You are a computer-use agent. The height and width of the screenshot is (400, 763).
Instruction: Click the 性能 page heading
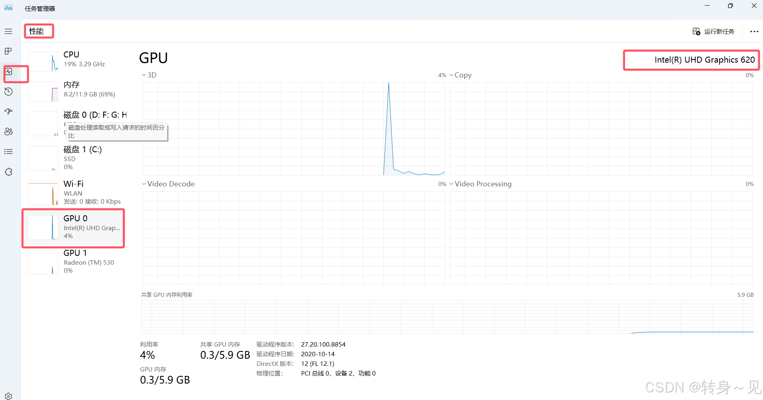click(x=36, y=31)
